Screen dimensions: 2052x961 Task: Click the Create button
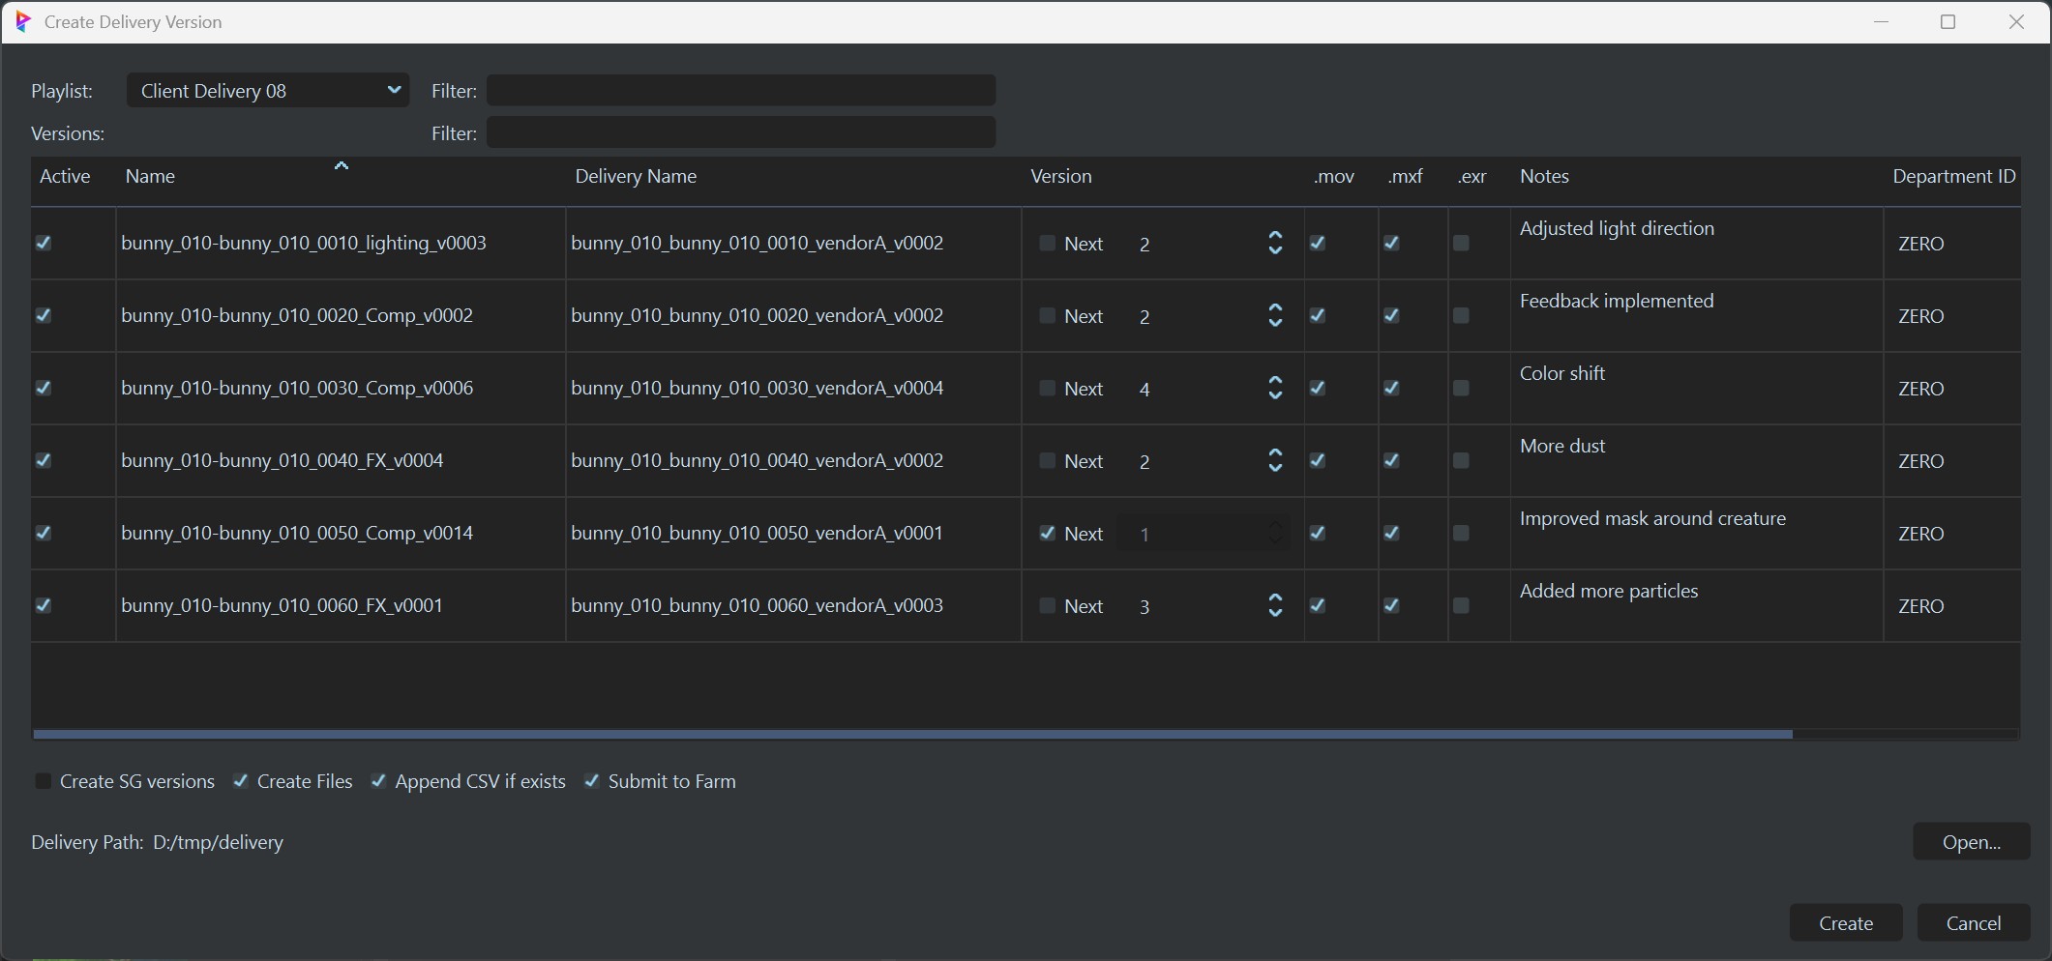click(x=1844, y=922)
